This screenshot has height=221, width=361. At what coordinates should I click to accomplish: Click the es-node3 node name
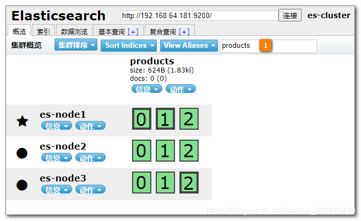pyautogui.click(x=63, y=178)
